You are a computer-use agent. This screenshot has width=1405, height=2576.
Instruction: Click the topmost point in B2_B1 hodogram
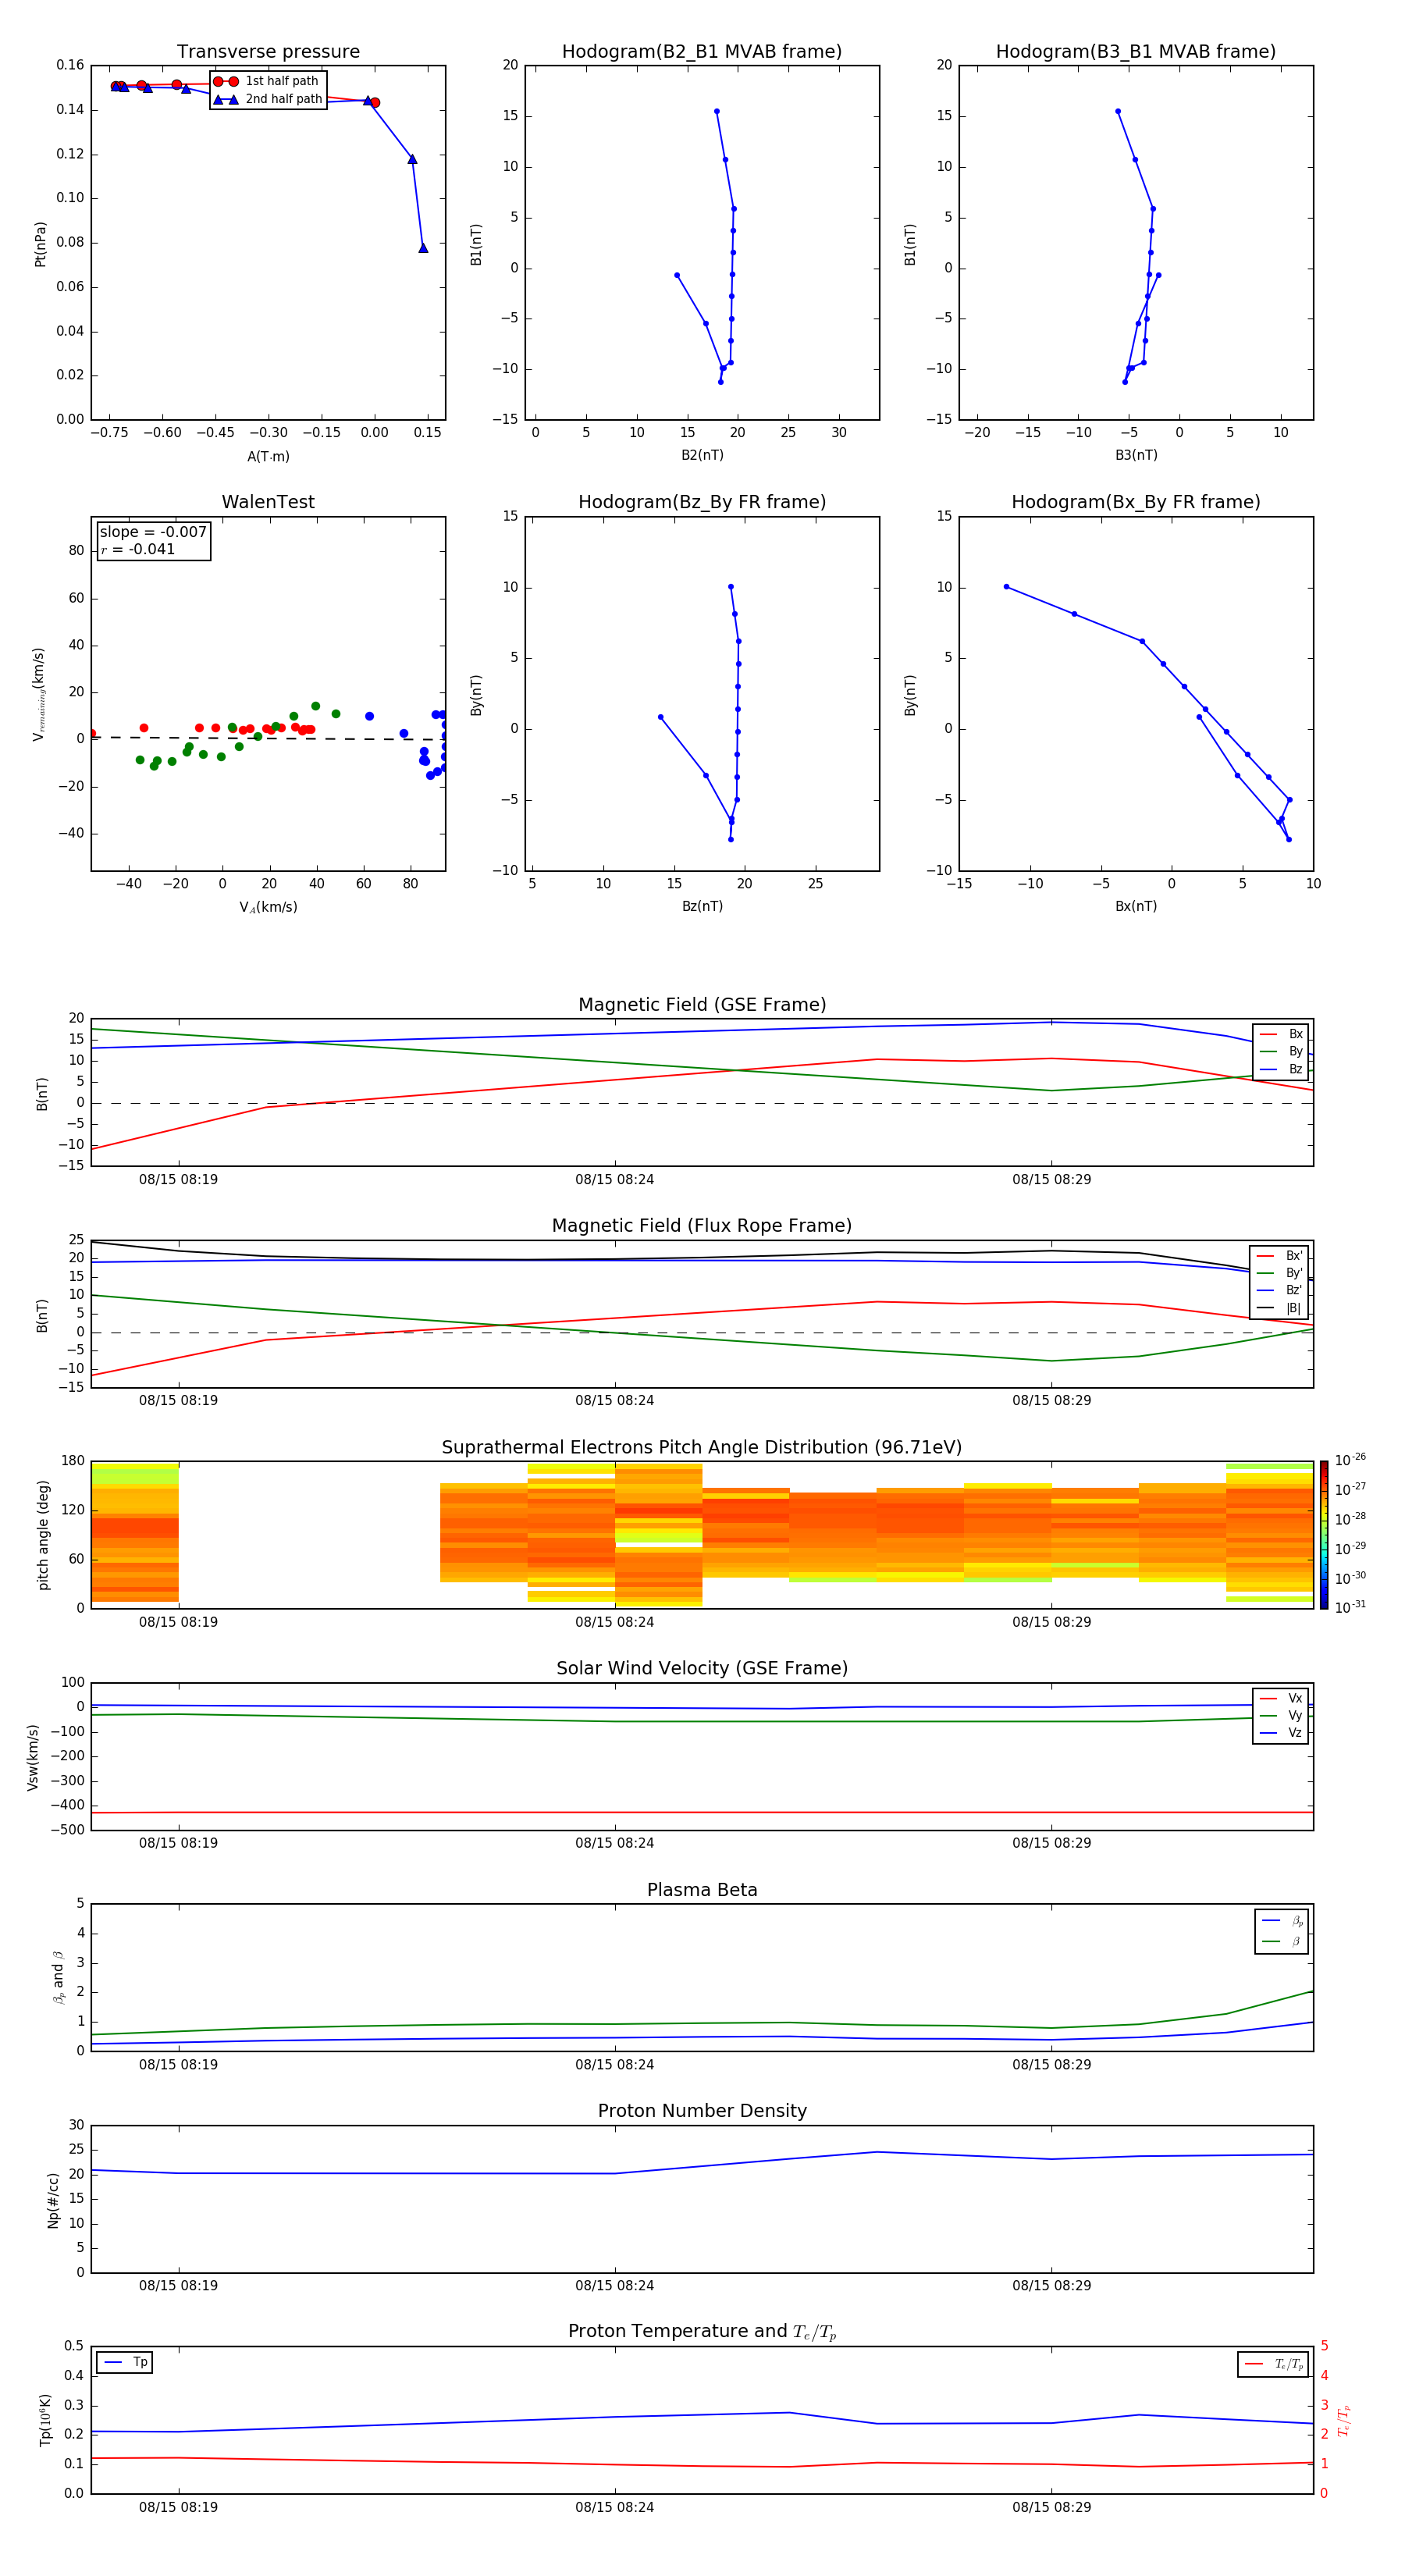click(716, 111)
